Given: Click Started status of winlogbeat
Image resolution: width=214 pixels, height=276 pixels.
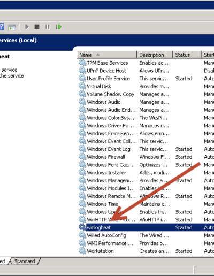Looking at the screenshot, I should pos(184,227).
